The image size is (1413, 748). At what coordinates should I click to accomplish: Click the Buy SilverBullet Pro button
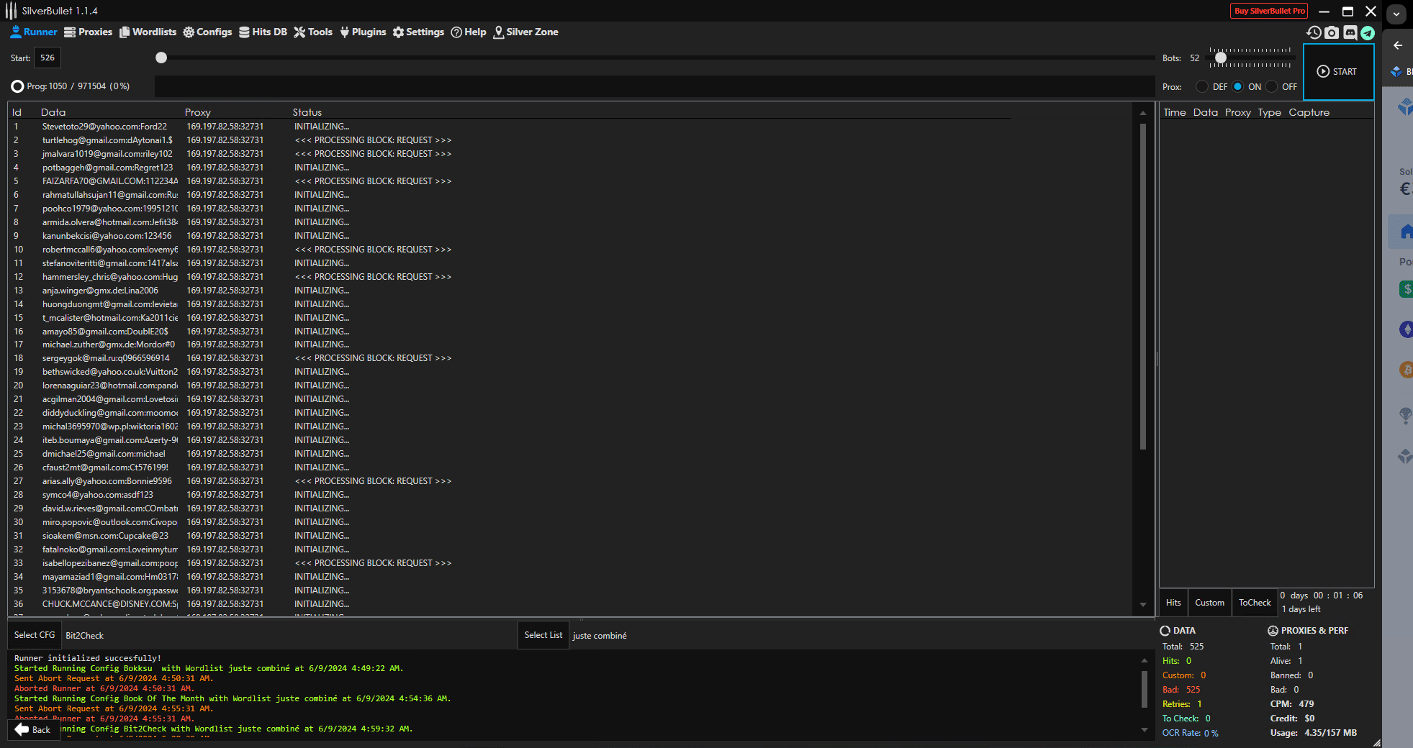(1269, 11)
